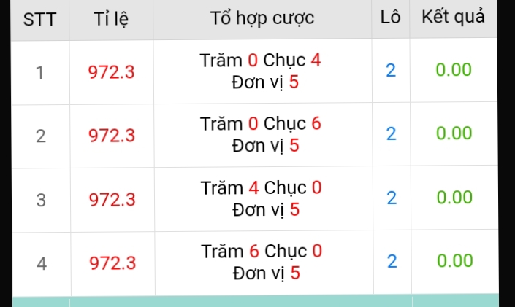Select the Tỉ lệ column header
The image size is (515, 307).
111,19
